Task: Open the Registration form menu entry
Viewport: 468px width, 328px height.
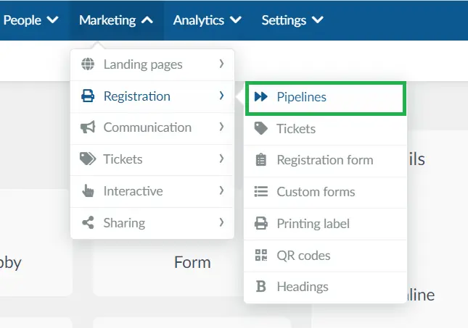Action: pos(325,160)
